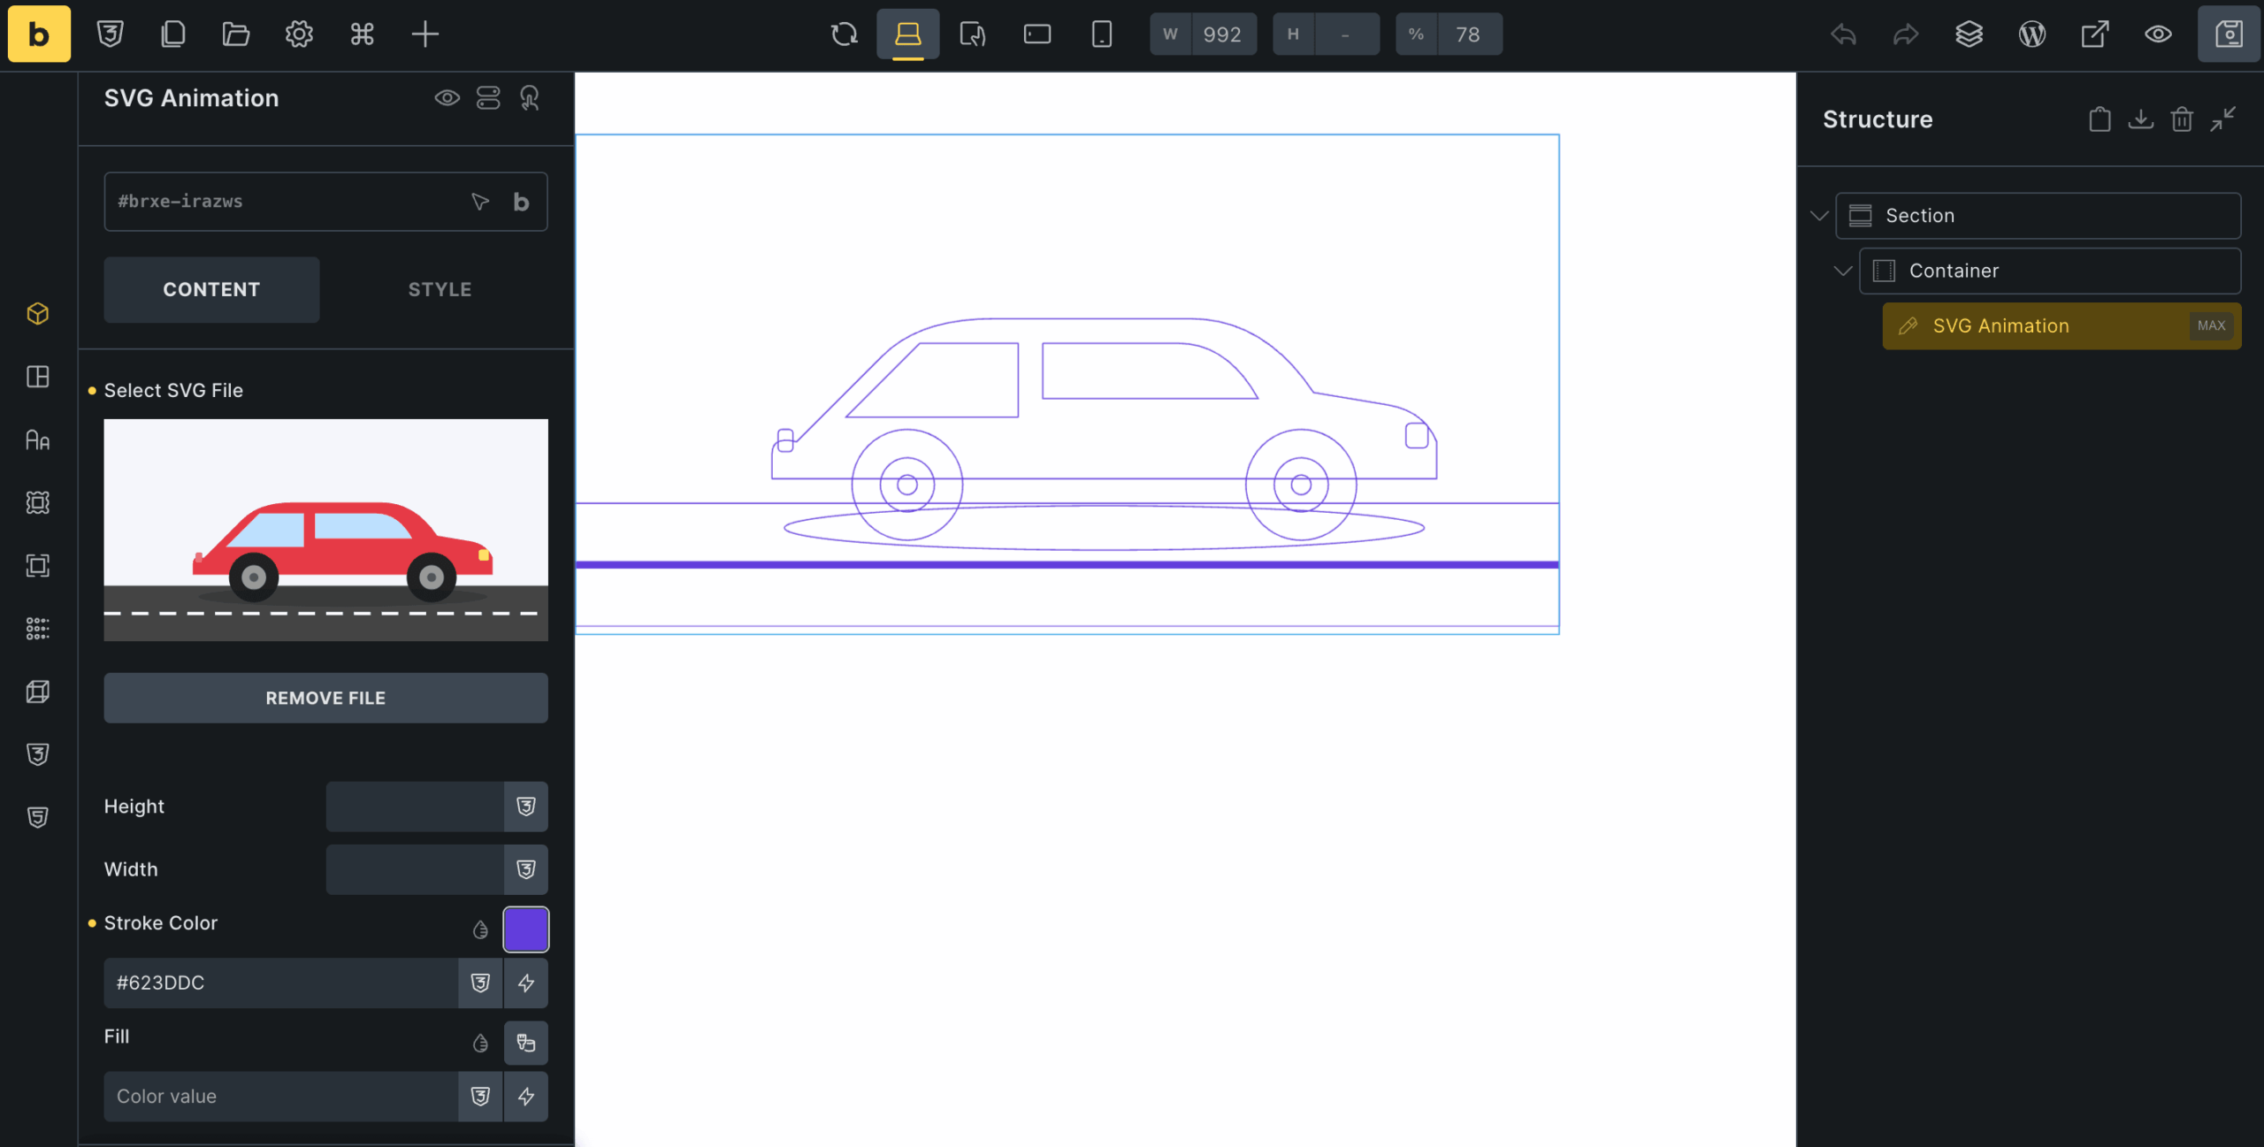Click the save icon at top right
Viewport: 2264px width, 1147px height.
click(x=2229, y=34)
